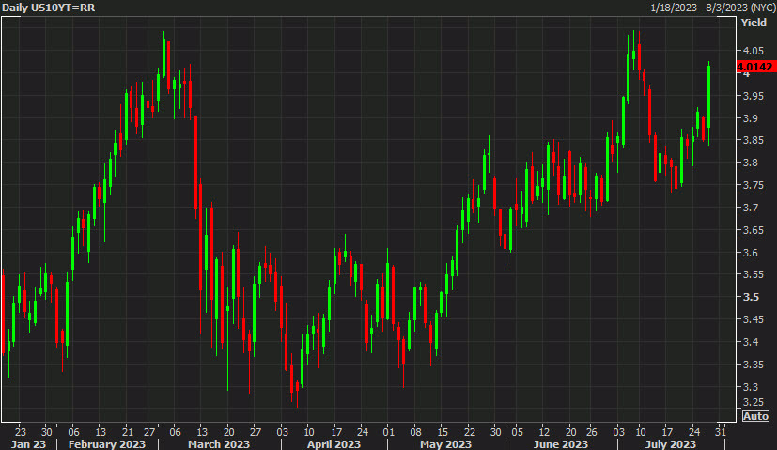Viewport: 777px width, 450px height.
Task: Click the 3.45 yield axis value
Action: [x=753, y=319]
